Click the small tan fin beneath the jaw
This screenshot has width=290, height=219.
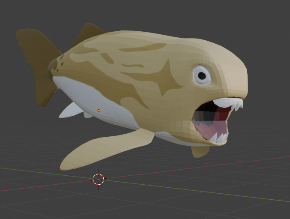200,152
